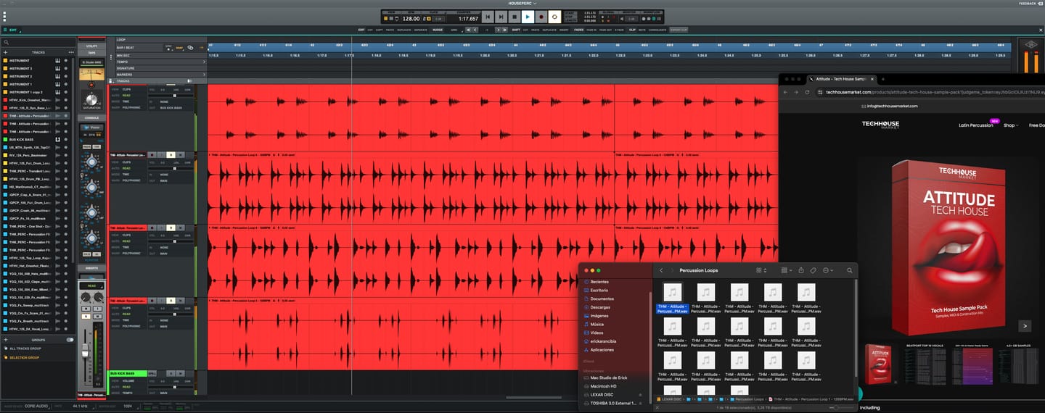Image resolution: width=1045 pixels, height=413 pixels.
Task: Click the 1:17.657 counter display
Action: (469, 18)
